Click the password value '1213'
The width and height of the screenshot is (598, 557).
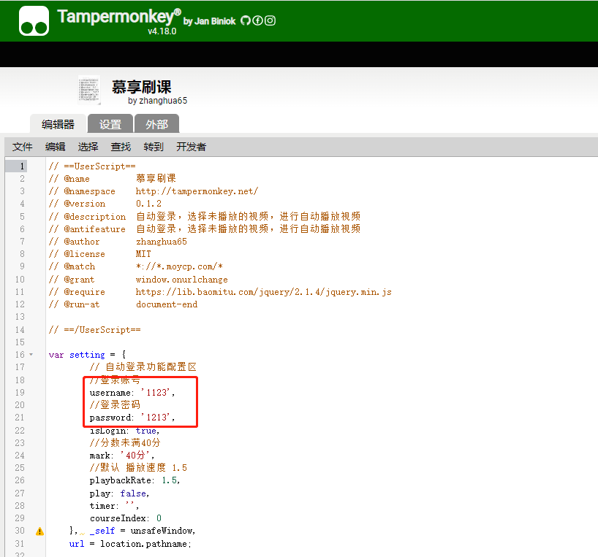tap(156, 418)
